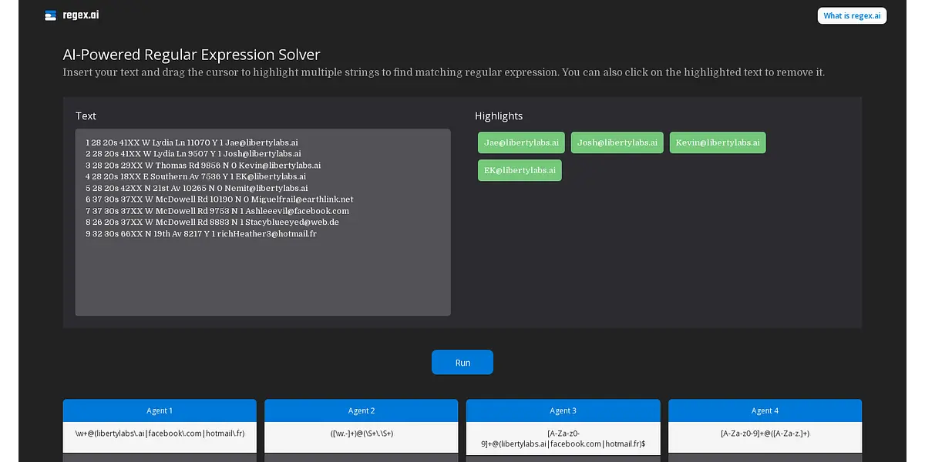925x462 pixels.
Task: Click Agent 4's regex result
Action: (765, 434)
